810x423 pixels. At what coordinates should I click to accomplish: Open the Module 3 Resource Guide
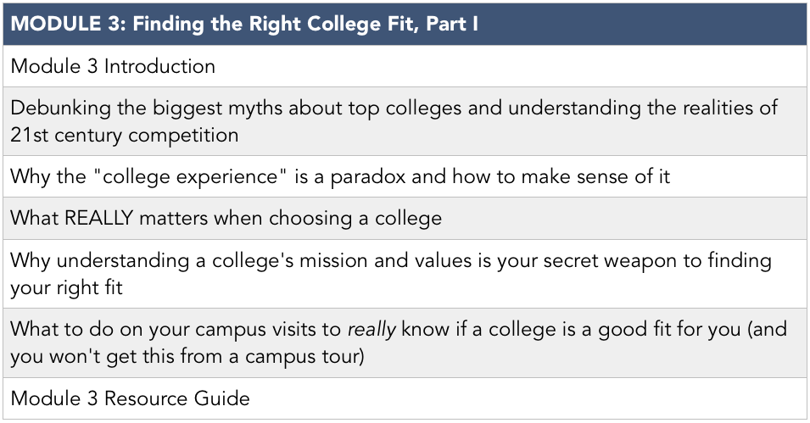405,398
